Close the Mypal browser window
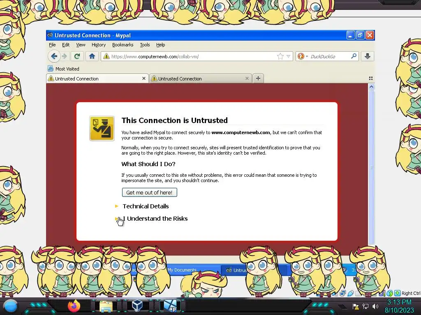The height and width of the screenshot is (315, 421). click(x=370, y=35)
